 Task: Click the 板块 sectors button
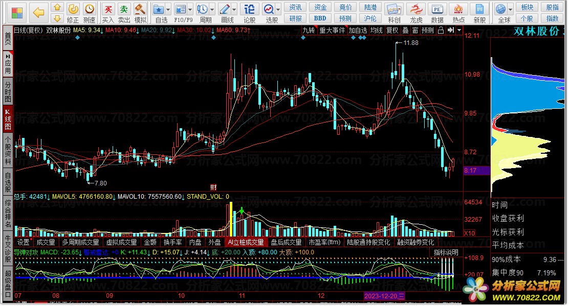click(x=527, y=7)
